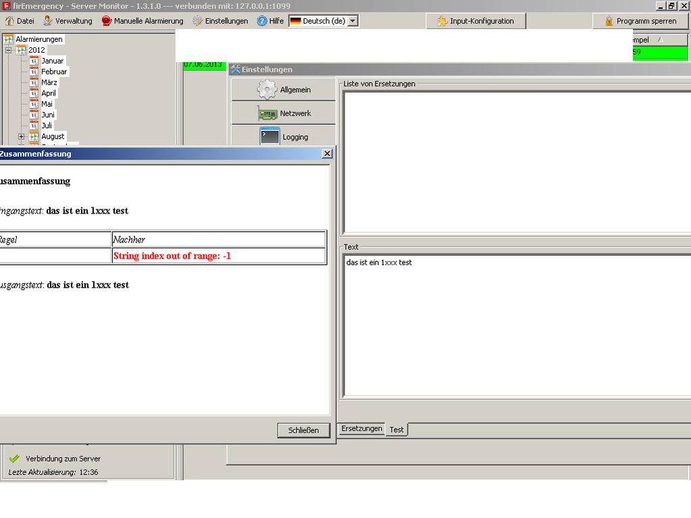The image size is (691, 518).
Task: Collapse the 2012 tree node
Action: (x=9, y=50)
